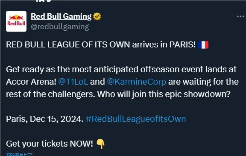Click 'Who will join this epic showdown?' sentence
Image resolution: width=246 pixels, height=156 pixels.
[x=164, y=94]
